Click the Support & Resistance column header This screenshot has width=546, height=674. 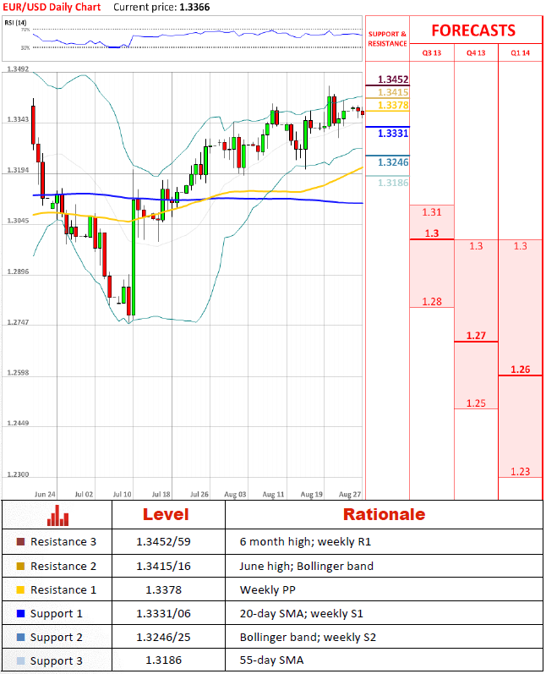tap(387, 39)
